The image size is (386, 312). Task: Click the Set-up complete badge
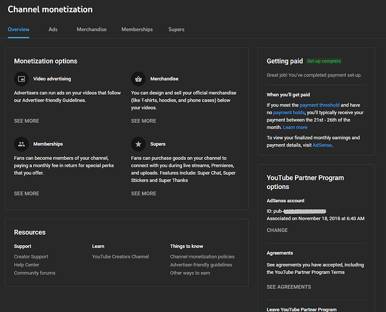click(324, 61)
